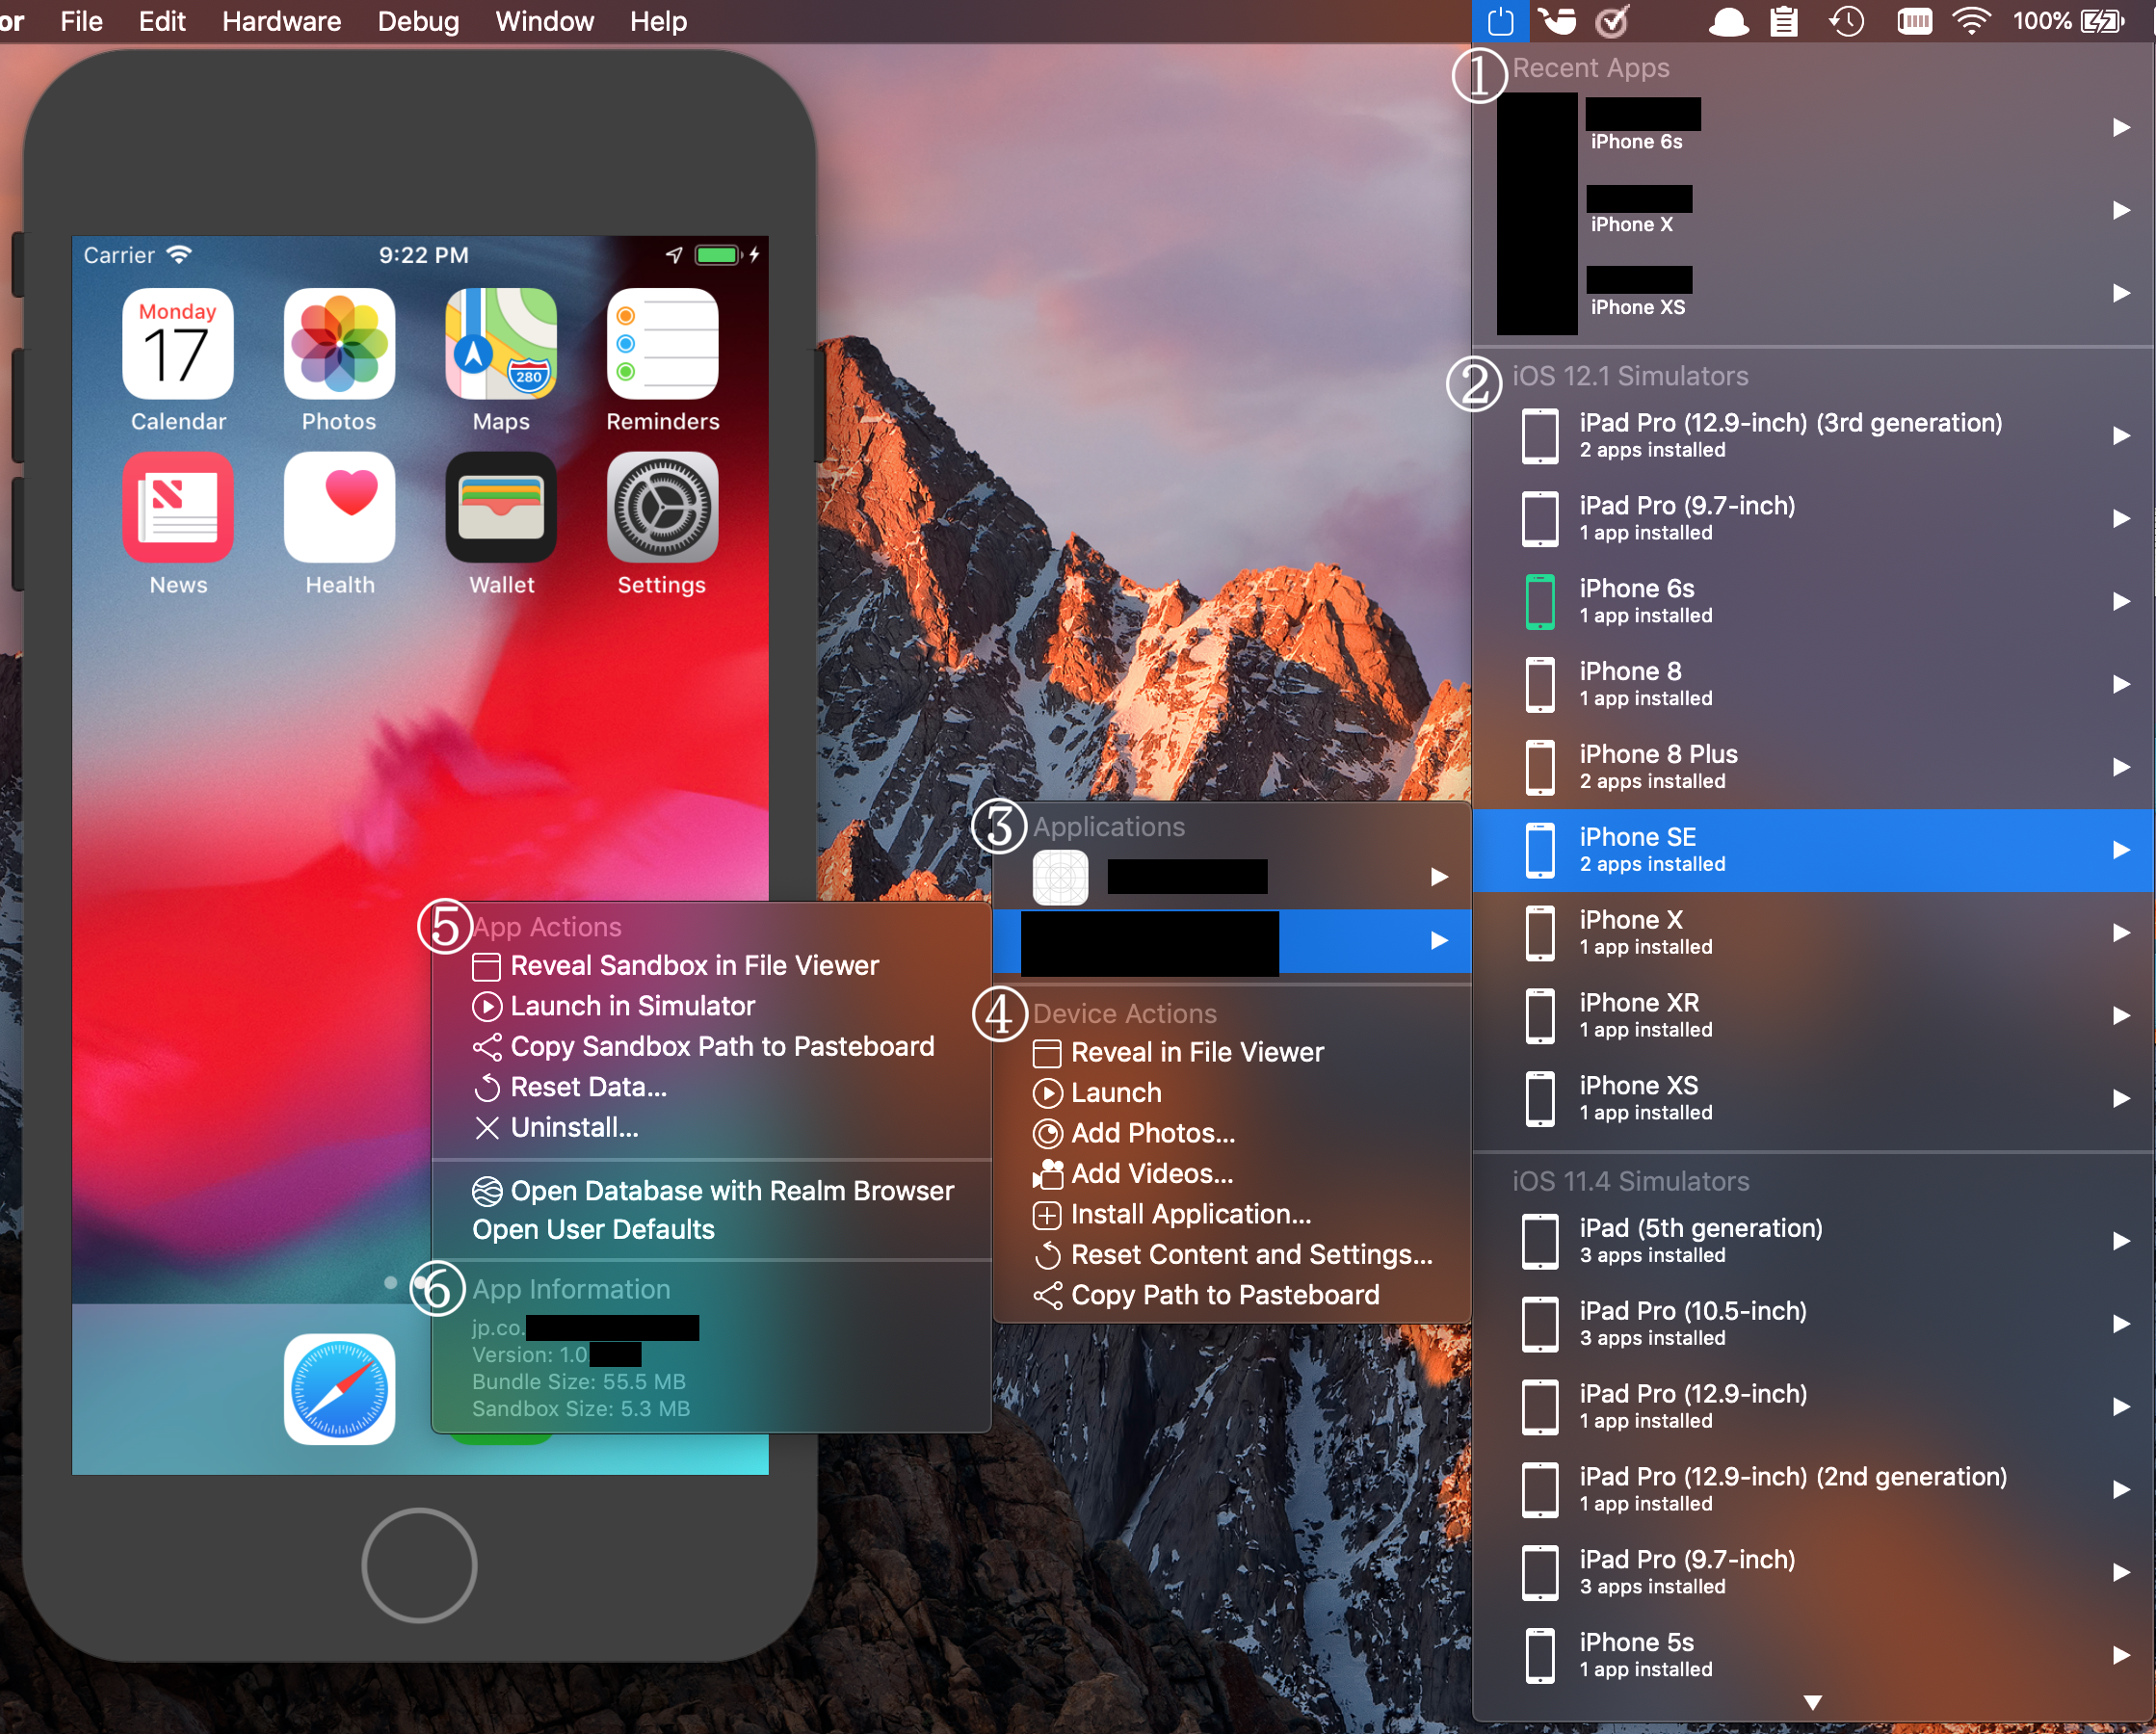Open the Photos app icon

339,344
